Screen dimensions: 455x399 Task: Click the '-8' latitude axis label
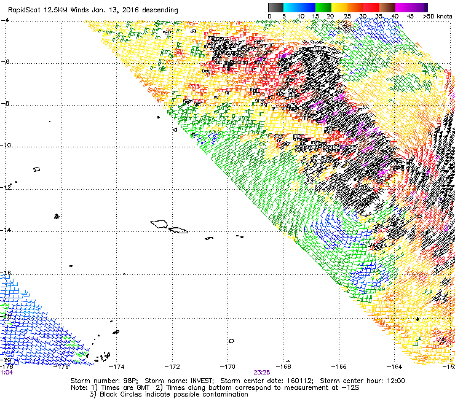[6, 104]
